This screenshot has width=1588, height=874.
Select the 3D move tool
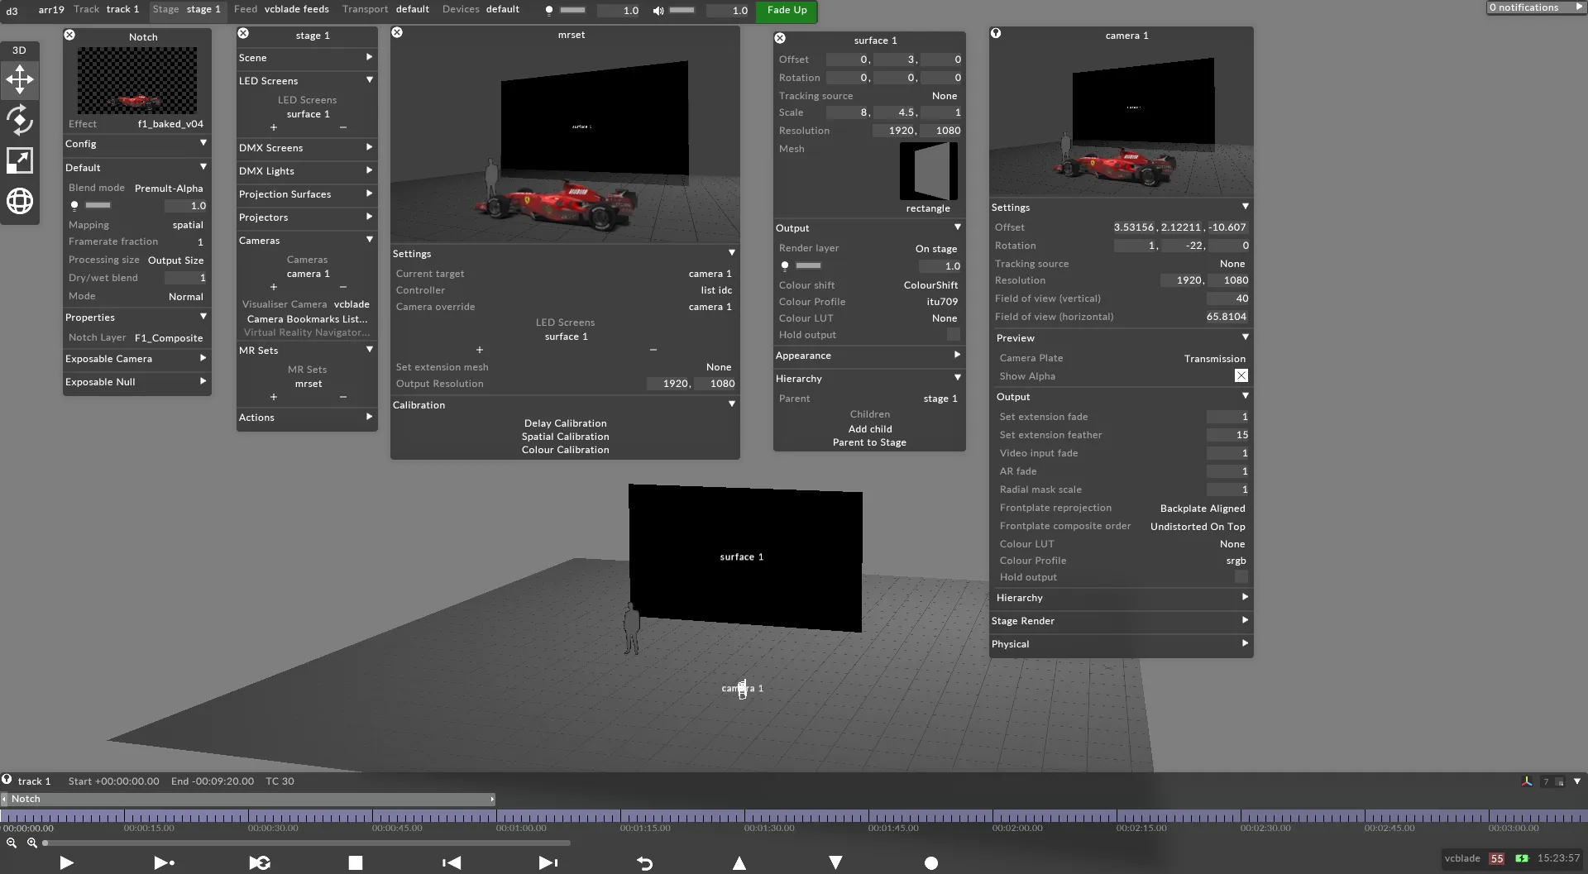point(20,79)
